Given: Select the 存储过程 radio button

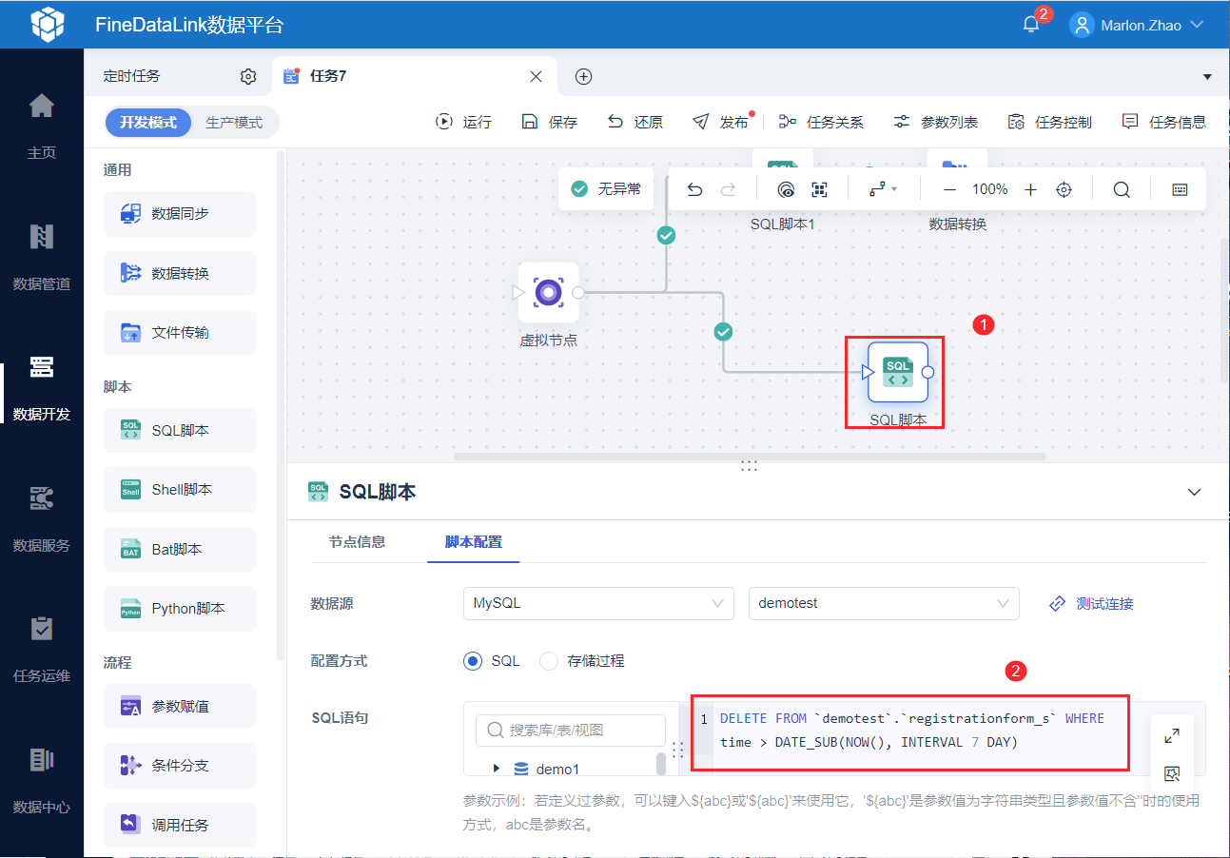Looking at the screenshot, I should [x=548, y=660].
